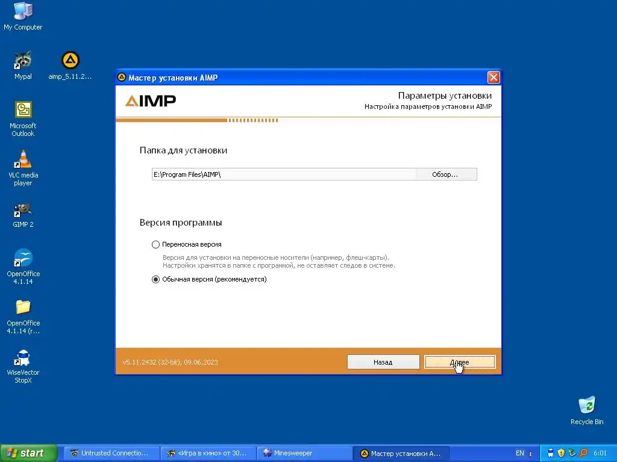Click the Версия программы heading
Viewport: 617px width, 462px height.
(x=181, y=223)
